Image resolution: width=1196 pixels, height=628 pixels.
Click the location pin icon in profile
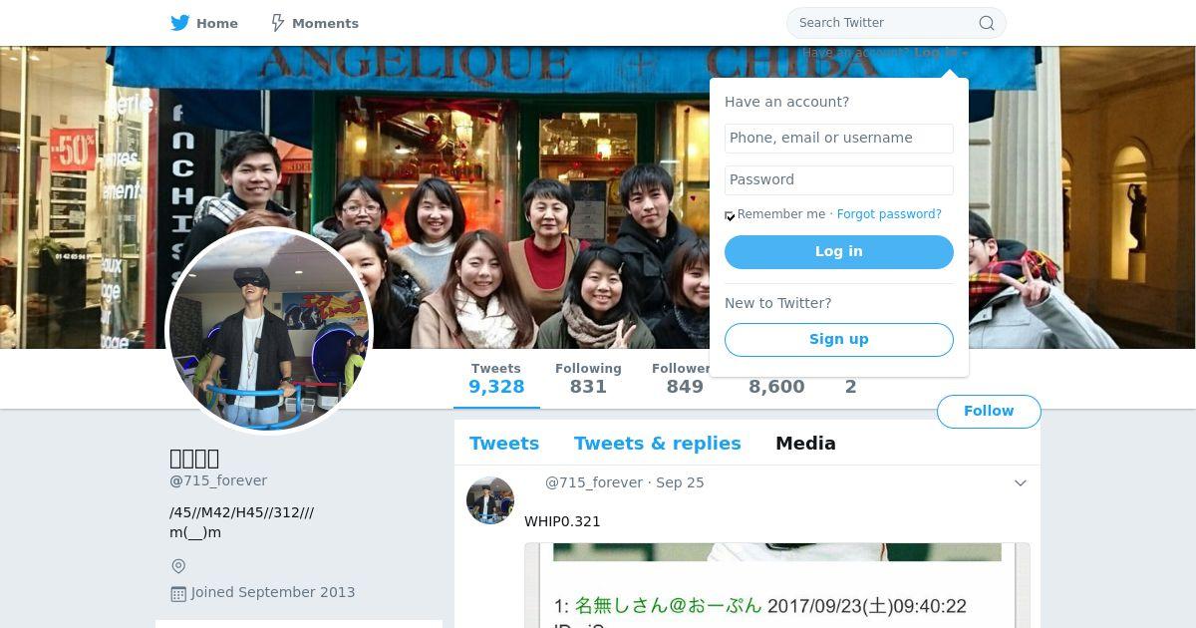point(178,566)
